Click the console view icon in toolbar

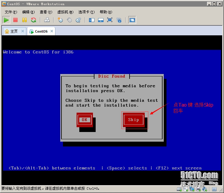[x=132, y=20]
